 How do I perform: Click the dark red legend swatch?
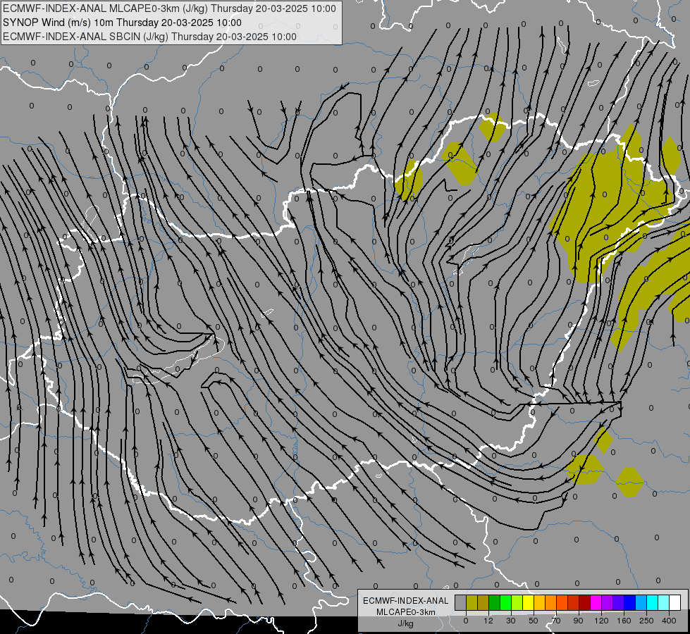584,602
